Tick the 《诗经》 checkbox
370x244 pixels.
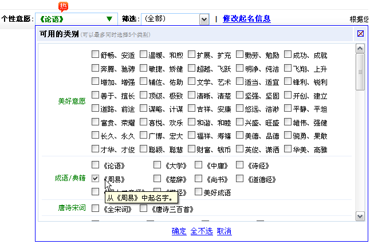(240, 166)
